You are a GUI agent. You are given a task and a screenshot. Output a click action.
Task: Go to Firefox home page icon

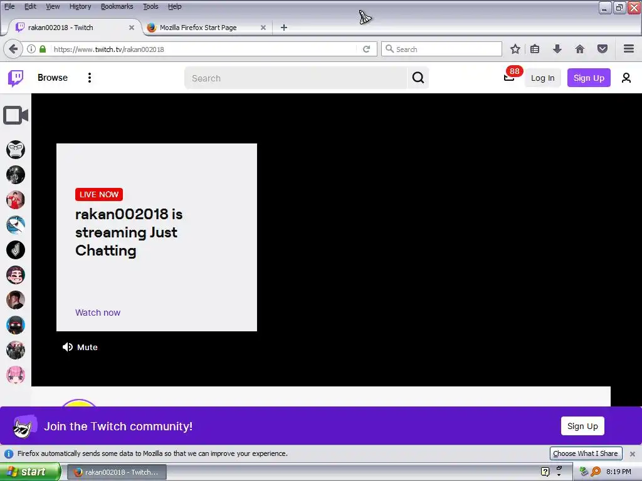click(x=580, y=49)
